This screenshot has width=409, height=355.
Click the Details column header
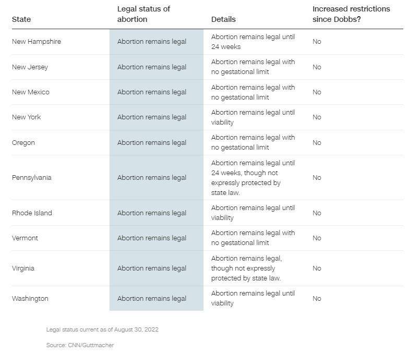[x=223, y=19]
